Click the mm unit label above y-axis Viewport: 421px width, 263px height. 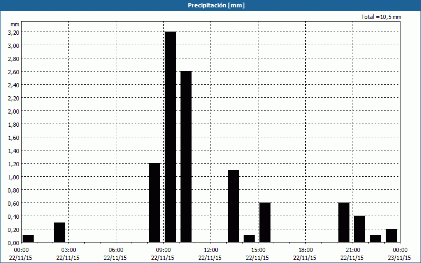coord(15,24)
